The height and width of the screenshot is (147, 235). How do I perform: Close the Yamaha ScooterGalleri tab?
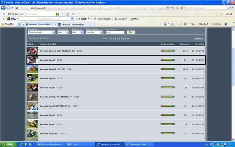point(55,24)
